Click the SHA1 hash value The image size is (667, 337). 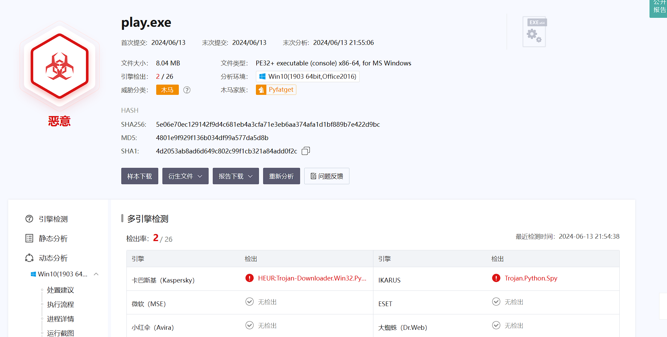pos(226,151)
